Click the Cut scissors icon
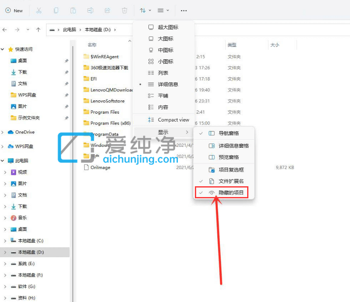Screen dimensions: 350x302 click(39, 10)
